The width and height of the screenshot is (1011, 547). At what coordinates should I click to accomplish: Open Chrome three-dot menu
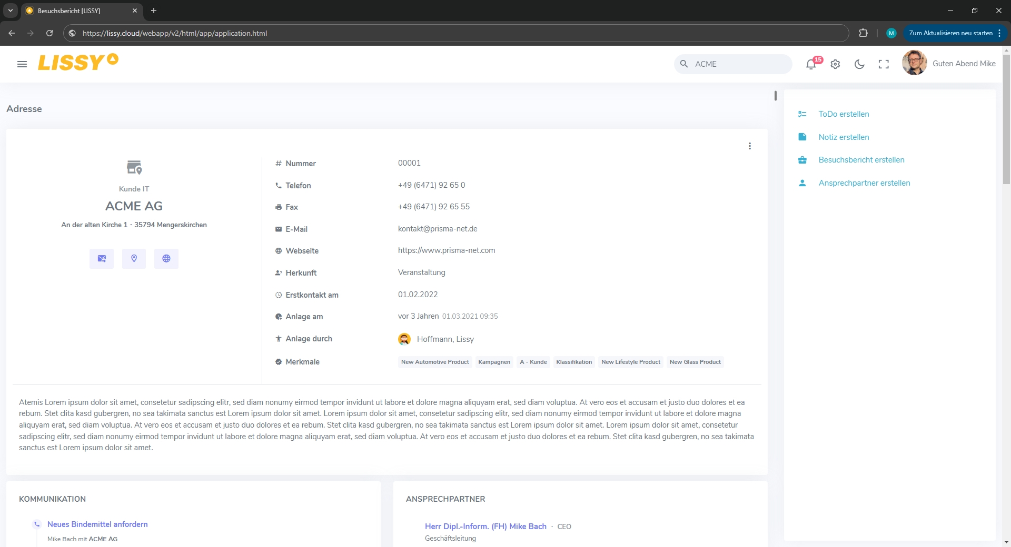(999, 33)
